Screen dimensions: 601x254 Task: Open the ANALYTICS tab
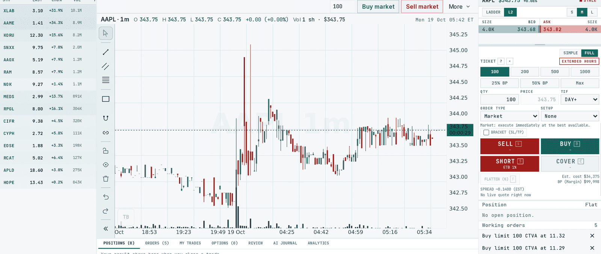pyautogui.click(x=318, y=243)
